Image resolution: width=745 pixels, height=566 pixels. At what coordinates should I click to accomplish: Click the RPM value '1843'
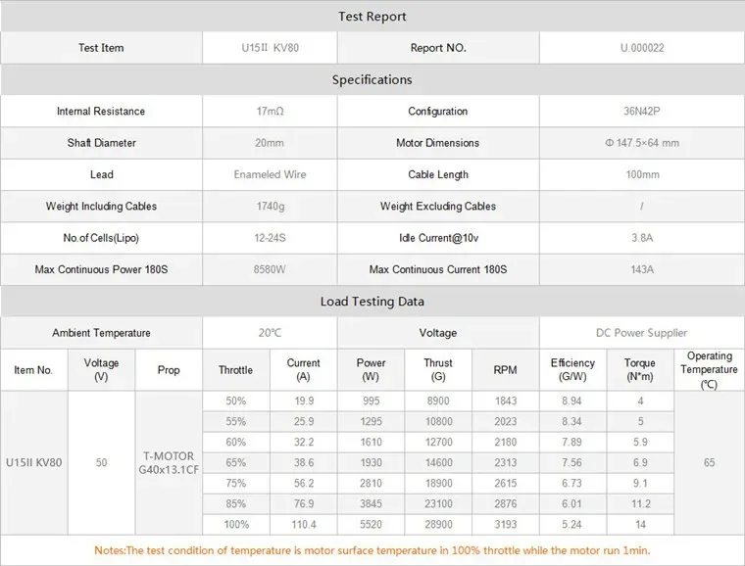pos(506,401)
